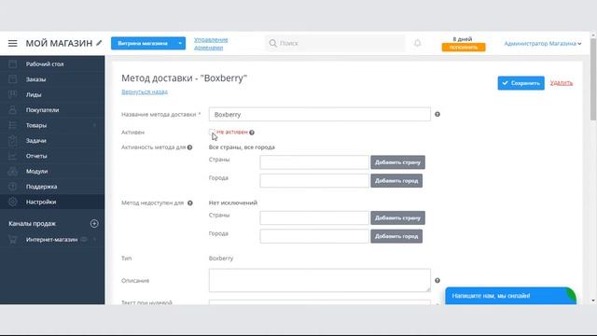Image resolution: width=597 pixels, height=336 pixels.
Task: Click the Нет исключений text
Action: point(233,203)
